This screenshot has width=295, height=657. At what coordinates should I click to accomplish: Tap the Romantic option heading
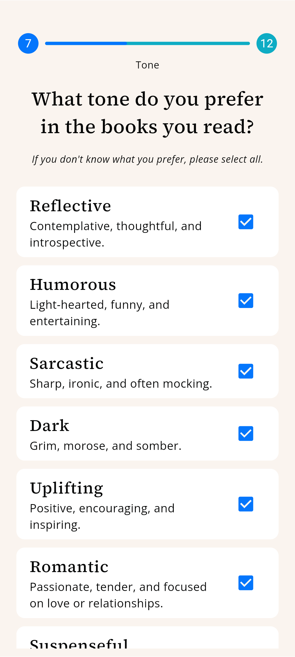click(69, 567)
